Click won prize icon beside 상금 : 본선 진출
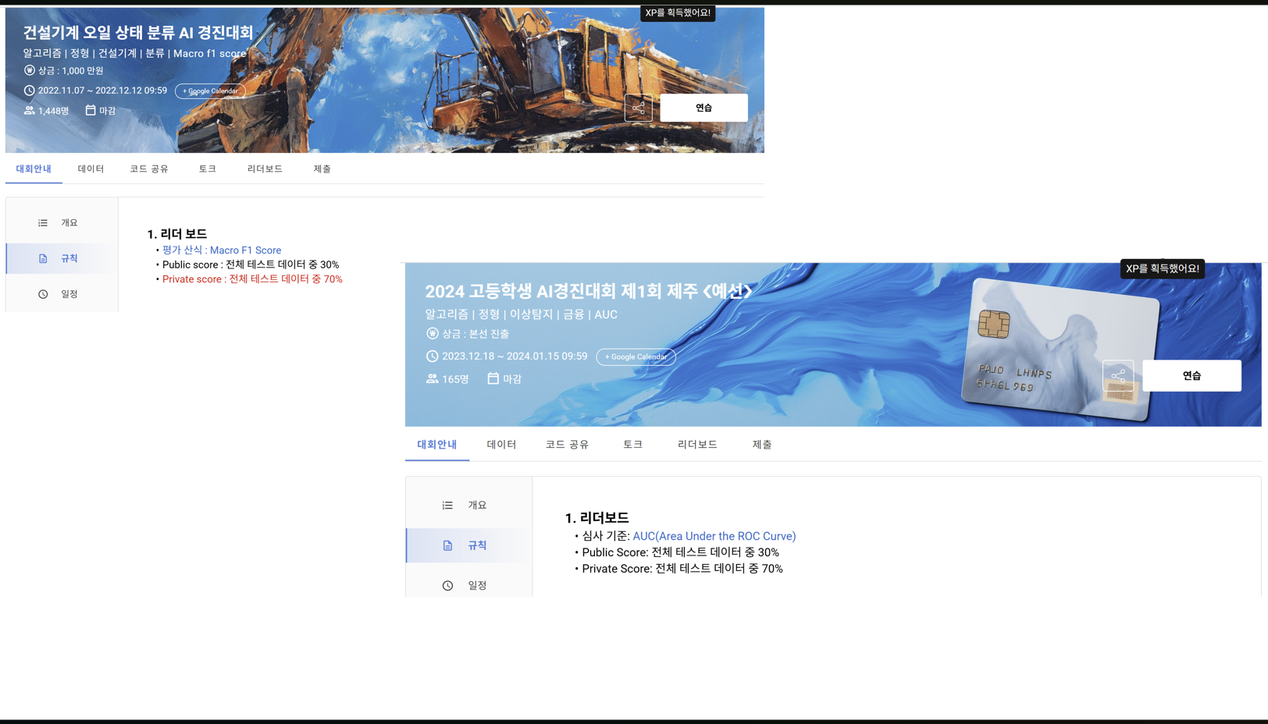The width and height of the screenshot is (1268, 724). point(432,333)
